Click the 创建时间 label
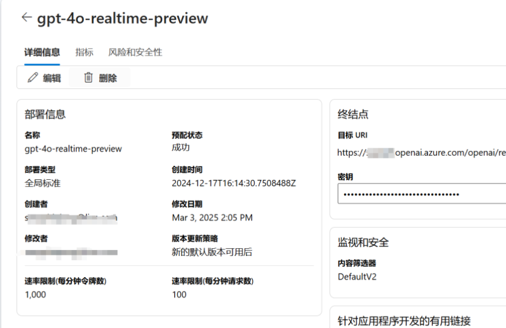Viewport: 506px width, 328px height. 187,169
